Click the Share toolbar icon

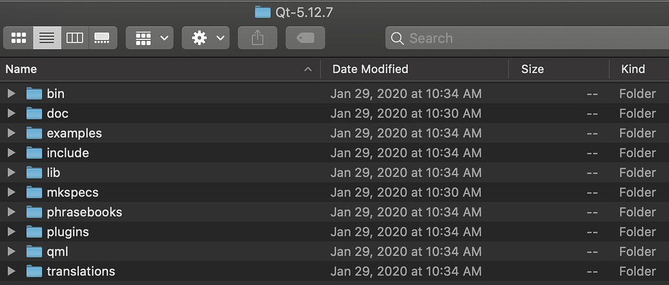point(257,38)
